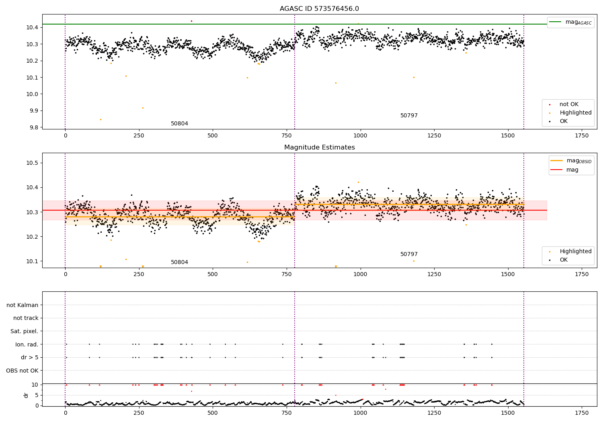
Task: Click the red dot swatch beside 'not OK'
Action: (550, 104)
